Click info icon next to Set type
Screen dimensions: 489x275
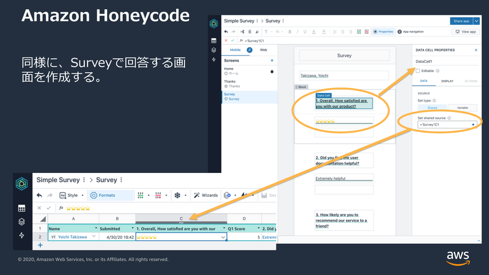[434, 100]
